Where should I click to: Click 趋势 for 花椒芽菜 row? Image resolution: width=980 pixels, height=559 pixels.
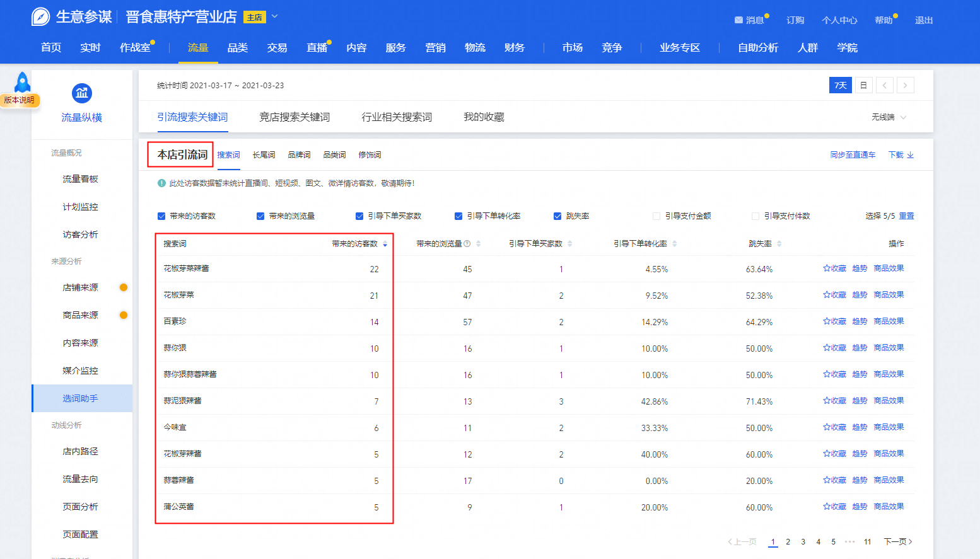coord(860,295)
